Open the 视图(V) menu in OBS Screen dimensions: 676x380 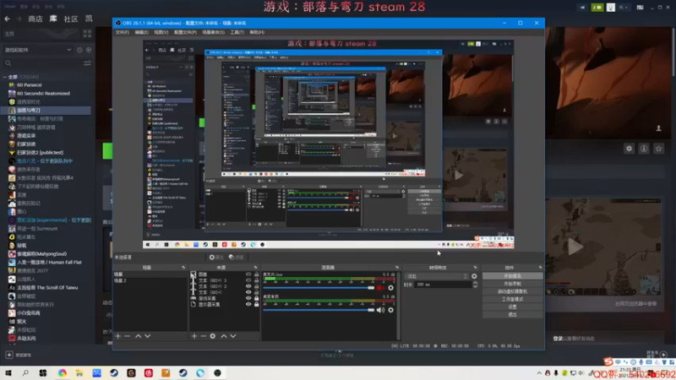click(161, 32)
